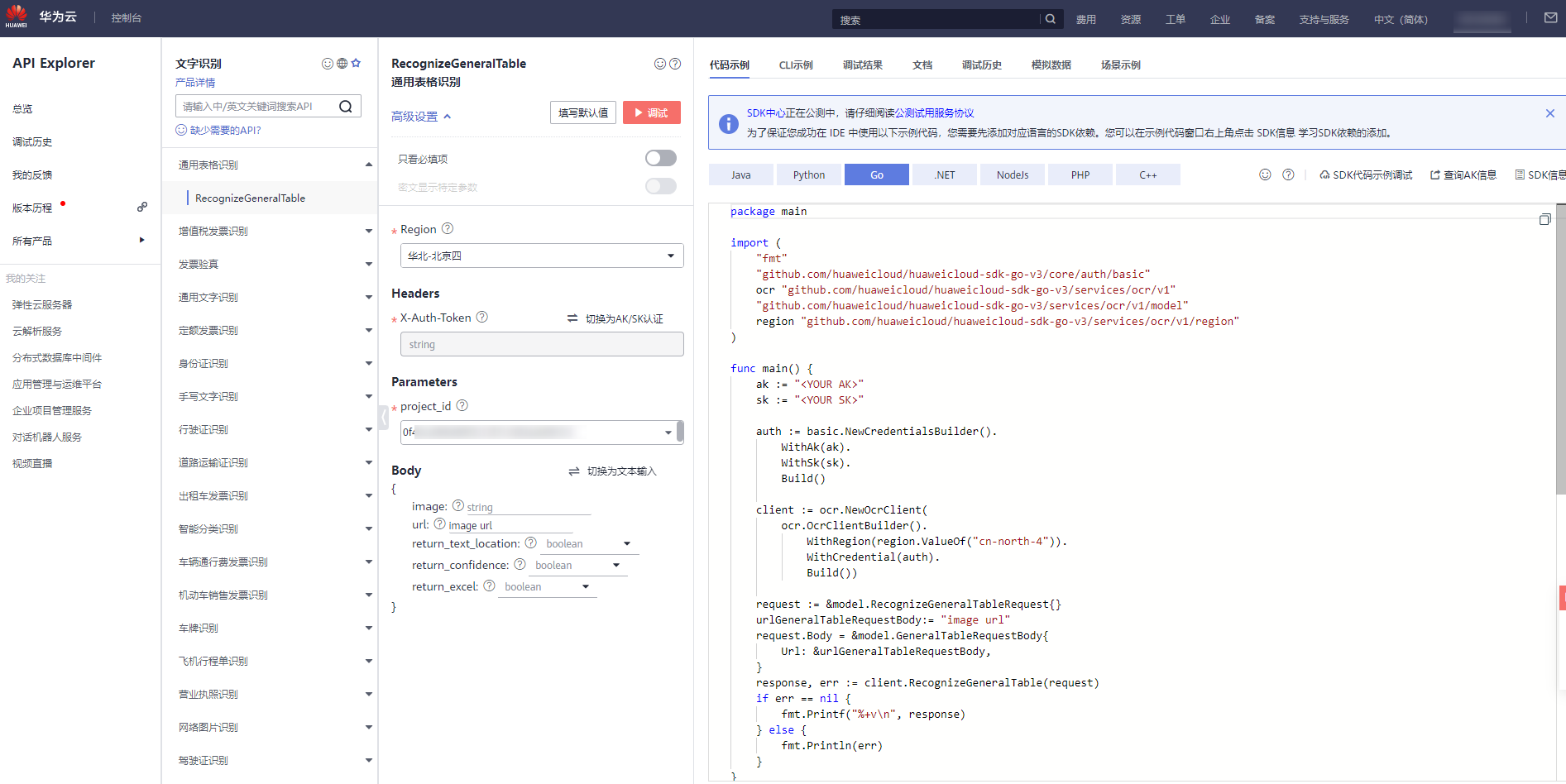The image size is (1566, 784).
Task: Copy code using the copy icon
Action: click(1544, 219)
